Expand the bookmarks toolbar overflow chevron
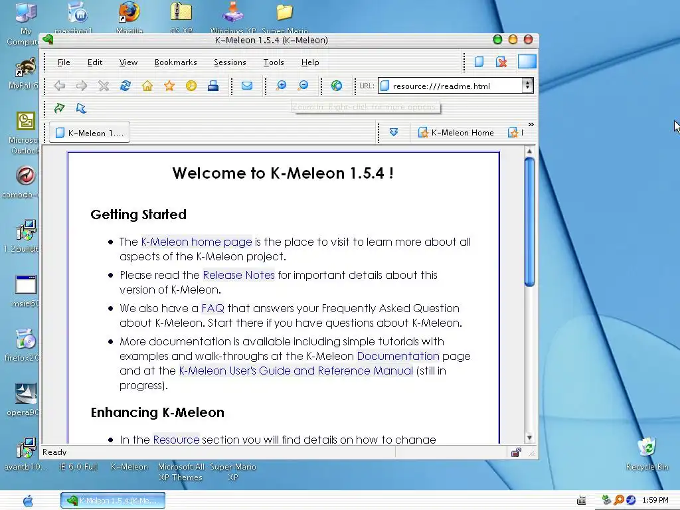680x510 pixels. [531, 124]
